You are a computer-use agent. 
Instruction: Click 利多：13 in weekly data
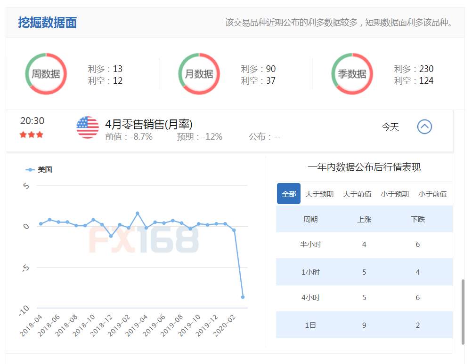(105, 69)
